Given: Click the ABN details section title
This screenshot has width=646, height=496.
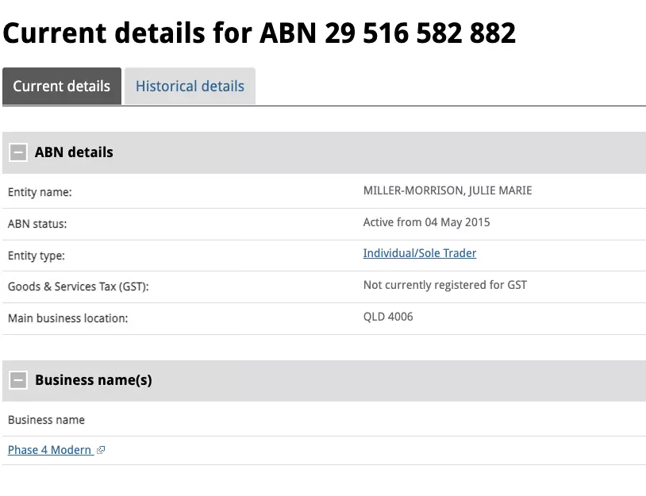Looking at the screenshot, I should [x=74, y=152].
